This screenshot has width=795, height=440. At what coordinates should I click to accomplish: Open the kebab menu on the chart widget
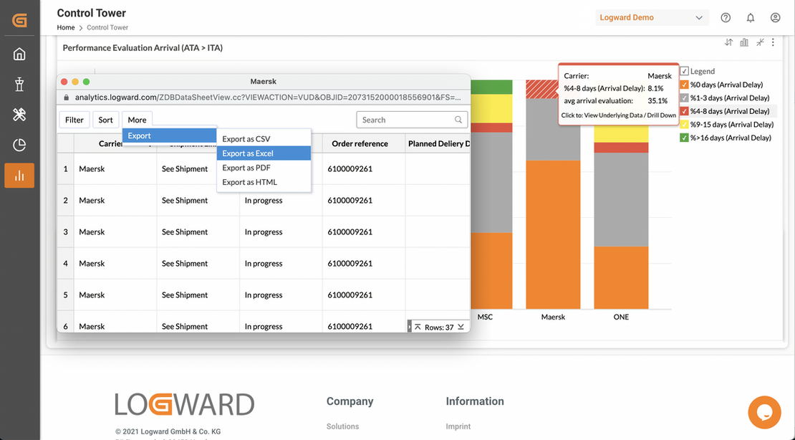point(773,42)
